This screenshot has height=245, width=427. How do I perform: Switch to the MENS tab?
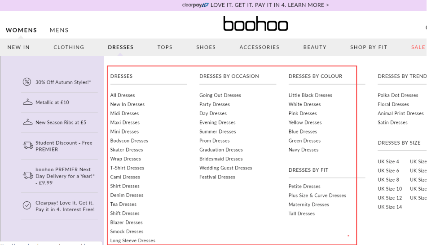coord(59,30)
